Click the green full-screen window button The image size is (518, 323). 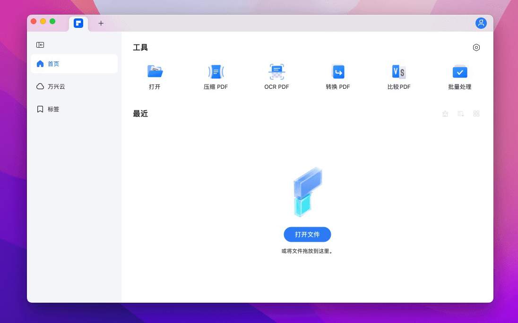[x=52, y=21]
